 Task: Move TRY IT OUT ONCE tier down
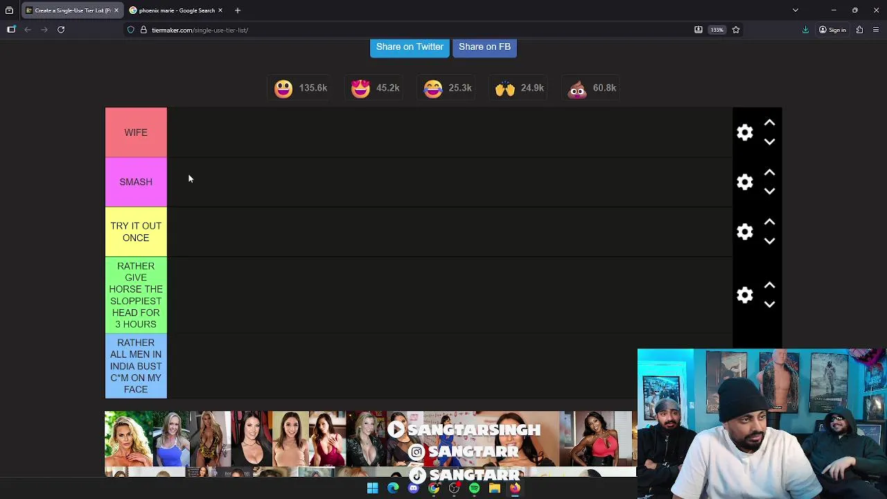pos(769,241)
